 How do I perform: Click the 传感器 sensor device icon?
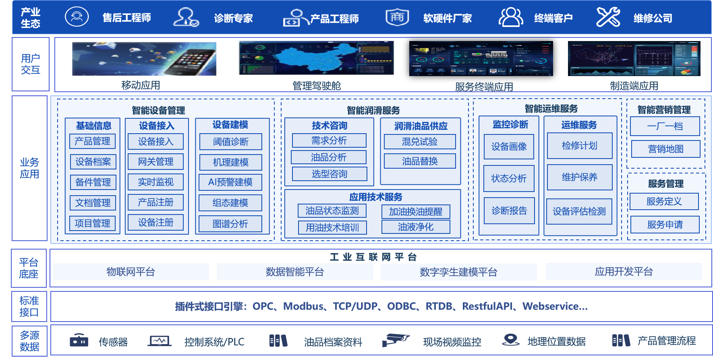(x=79, y=340)
